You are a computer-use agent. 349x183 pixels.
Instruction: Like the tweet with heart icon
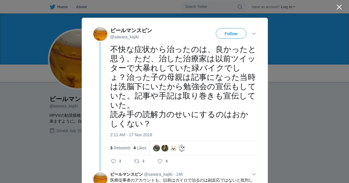click(160, 161)
